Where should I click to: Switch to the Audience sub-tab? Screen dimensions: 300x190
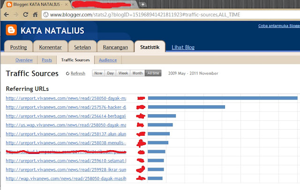click(x=108, y=60)
